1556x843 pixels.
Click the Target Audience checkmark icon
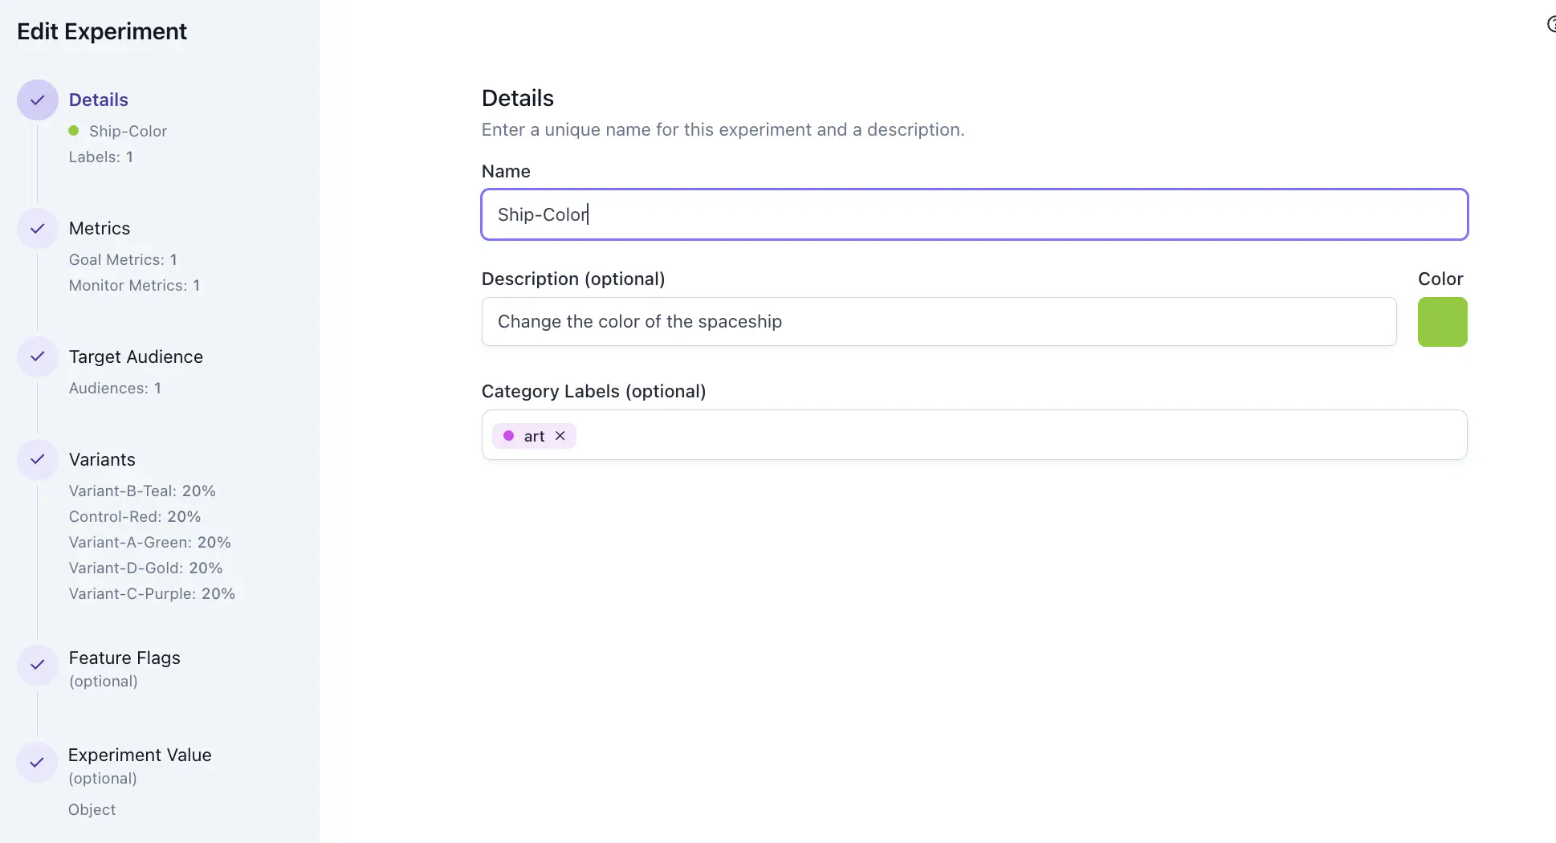(37, 356)
